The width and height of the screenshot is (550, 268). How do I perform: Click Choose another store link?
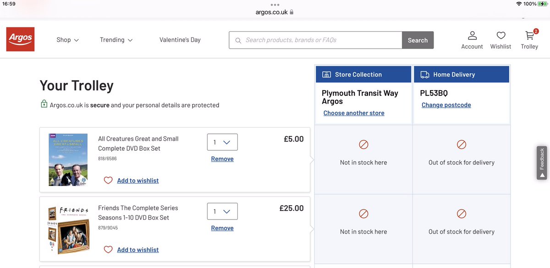click(x=354, y=113)
